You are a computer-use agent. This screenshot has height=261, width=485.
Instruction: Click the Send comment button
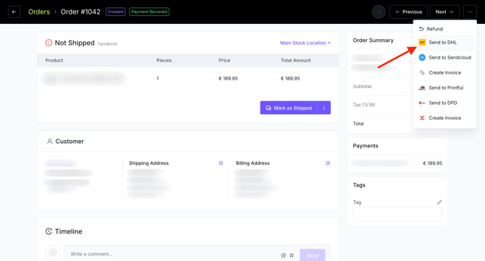point(313,255)
